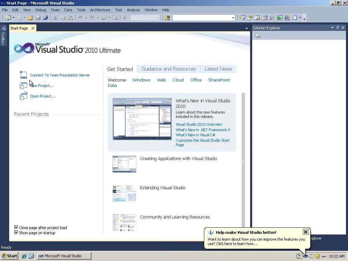
Task: Expand the New Project dropdown arrow
Action: (x=14, y=18)
